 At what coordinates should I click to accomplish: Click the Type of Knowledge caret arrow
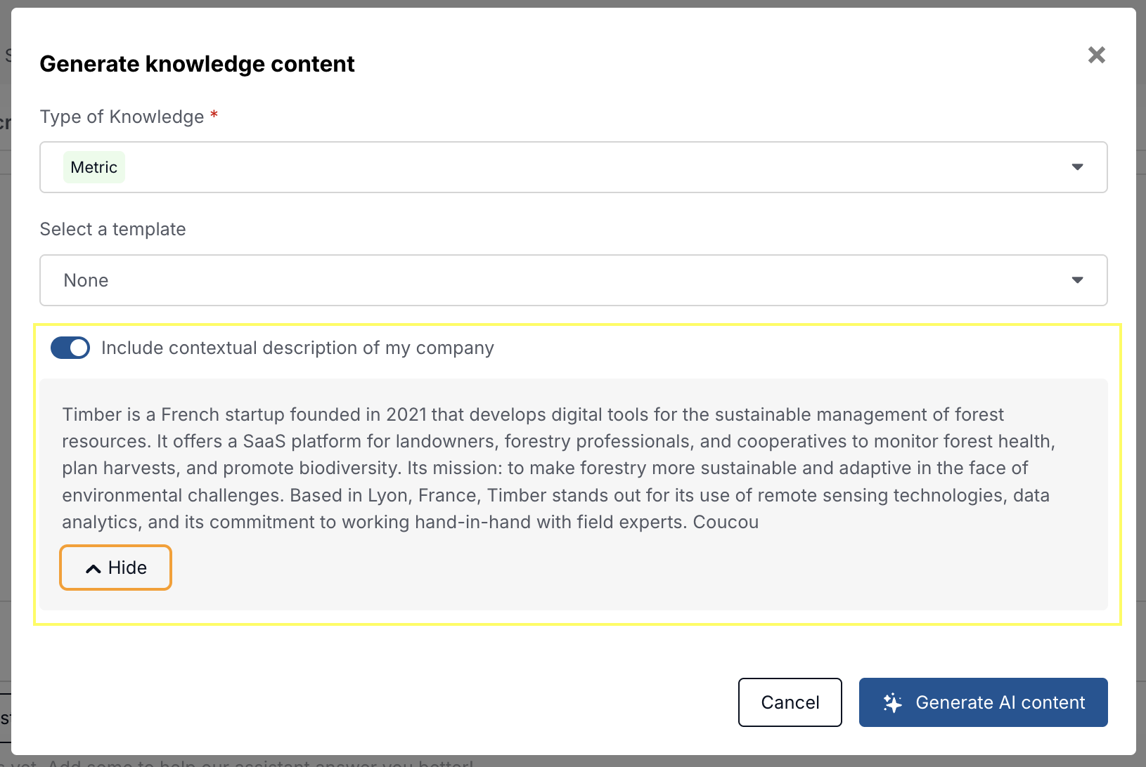pos(1076,167)
